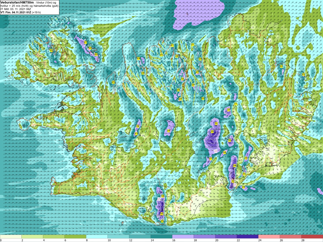Pick the 4–6 m/s green legend swatch
The height and width of the screenshot is (242, 323).
(54, 236)
